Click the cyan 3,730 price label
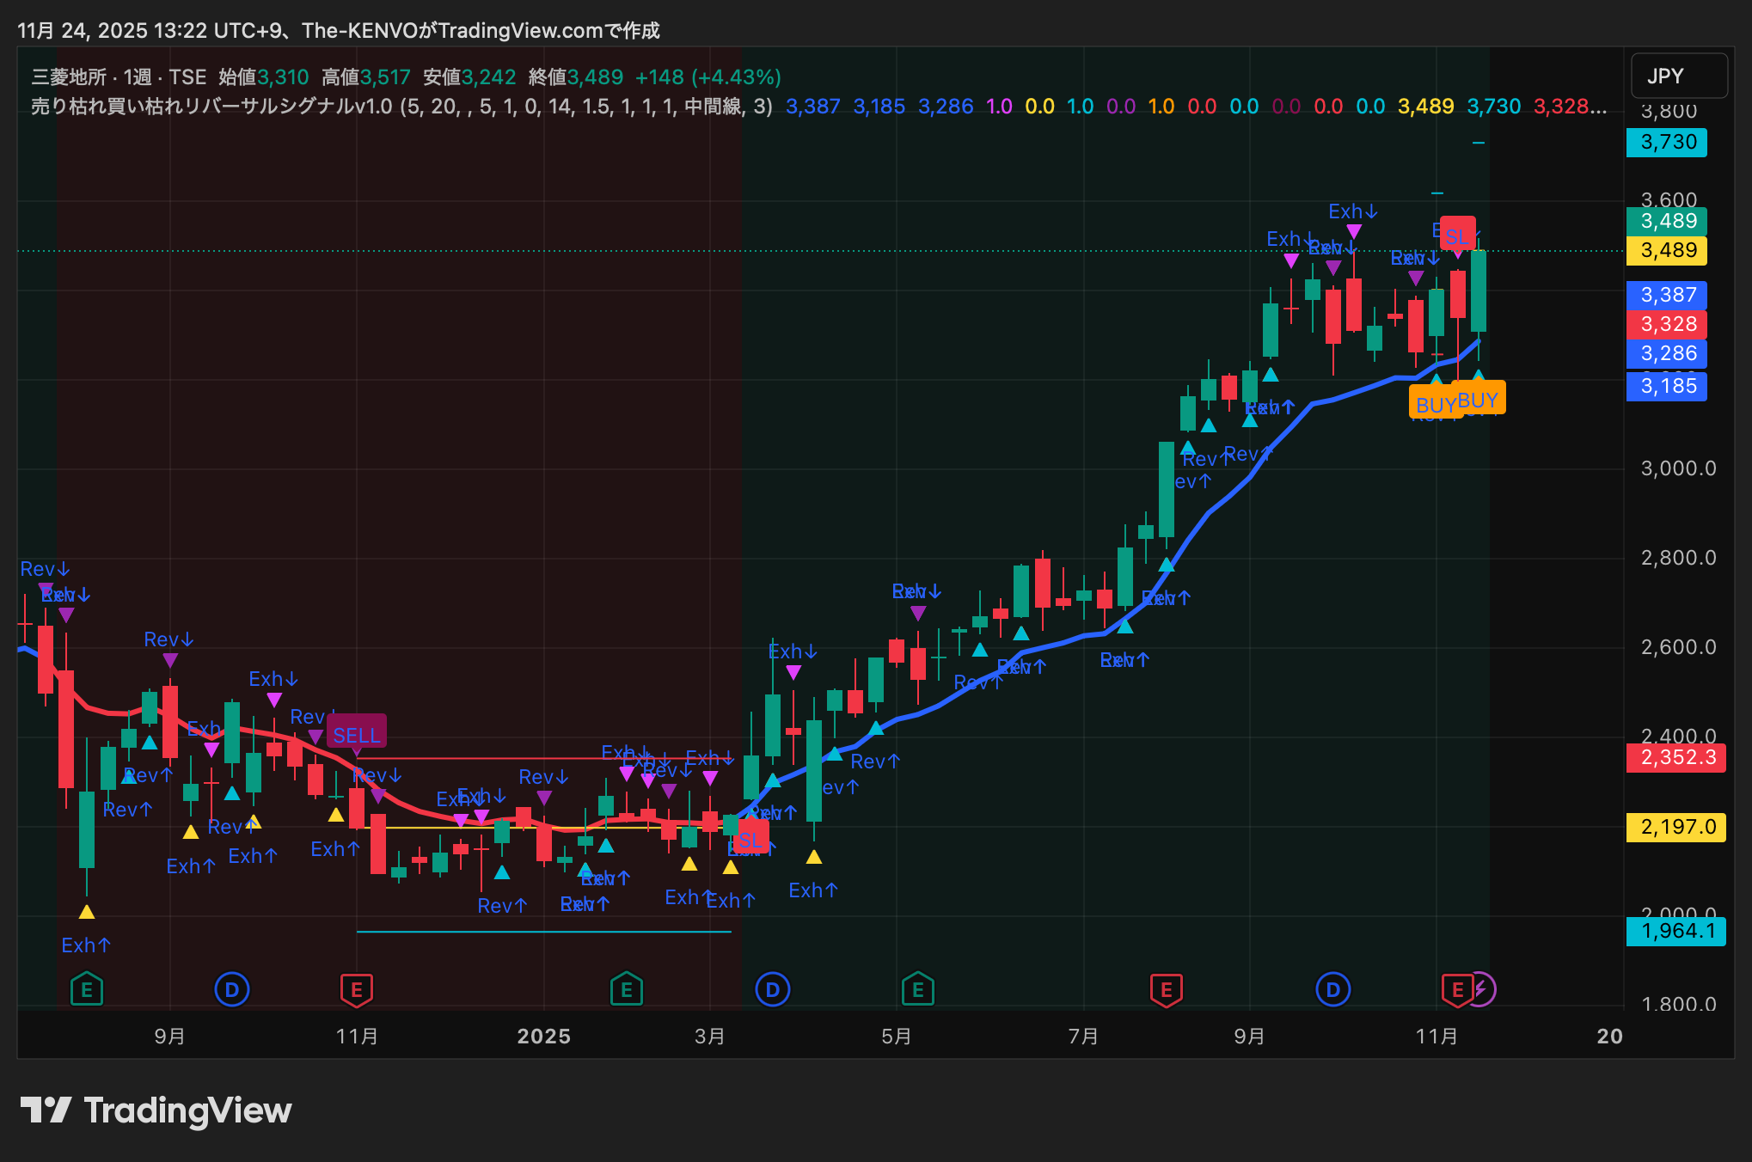The height and width of the screenshot is (1162, 1752). coord(1667,142)
